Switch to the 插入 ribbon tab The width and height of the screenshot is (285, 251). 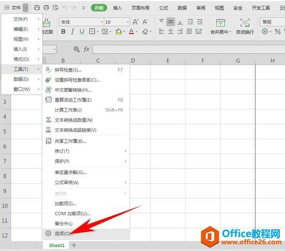[117, 8]
